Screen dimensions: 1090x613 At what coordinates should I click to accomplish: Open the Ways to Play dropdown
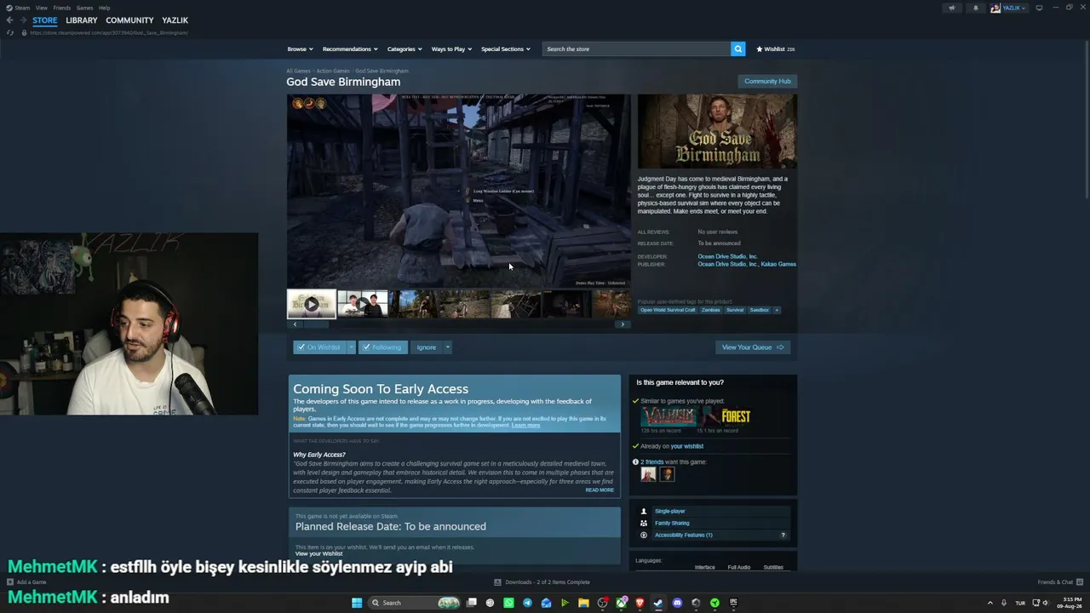(451, 49)
